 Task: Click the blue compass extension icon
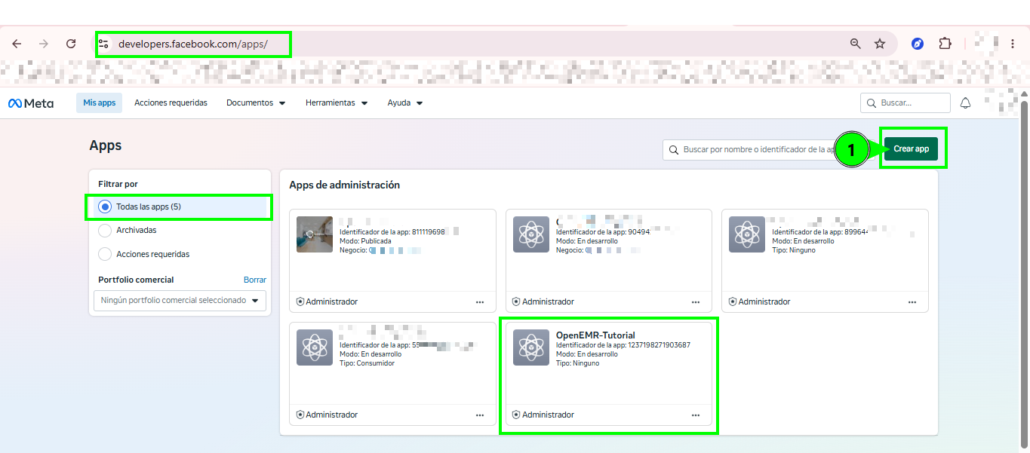(x=918, y=44)
